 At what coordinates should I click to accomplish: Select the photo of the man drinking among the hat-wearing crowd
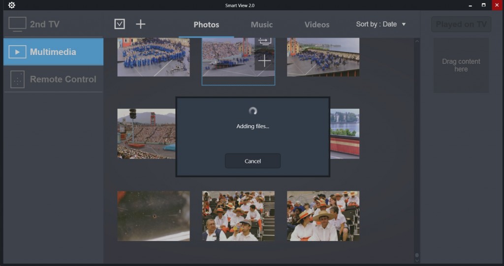(238, 216)
